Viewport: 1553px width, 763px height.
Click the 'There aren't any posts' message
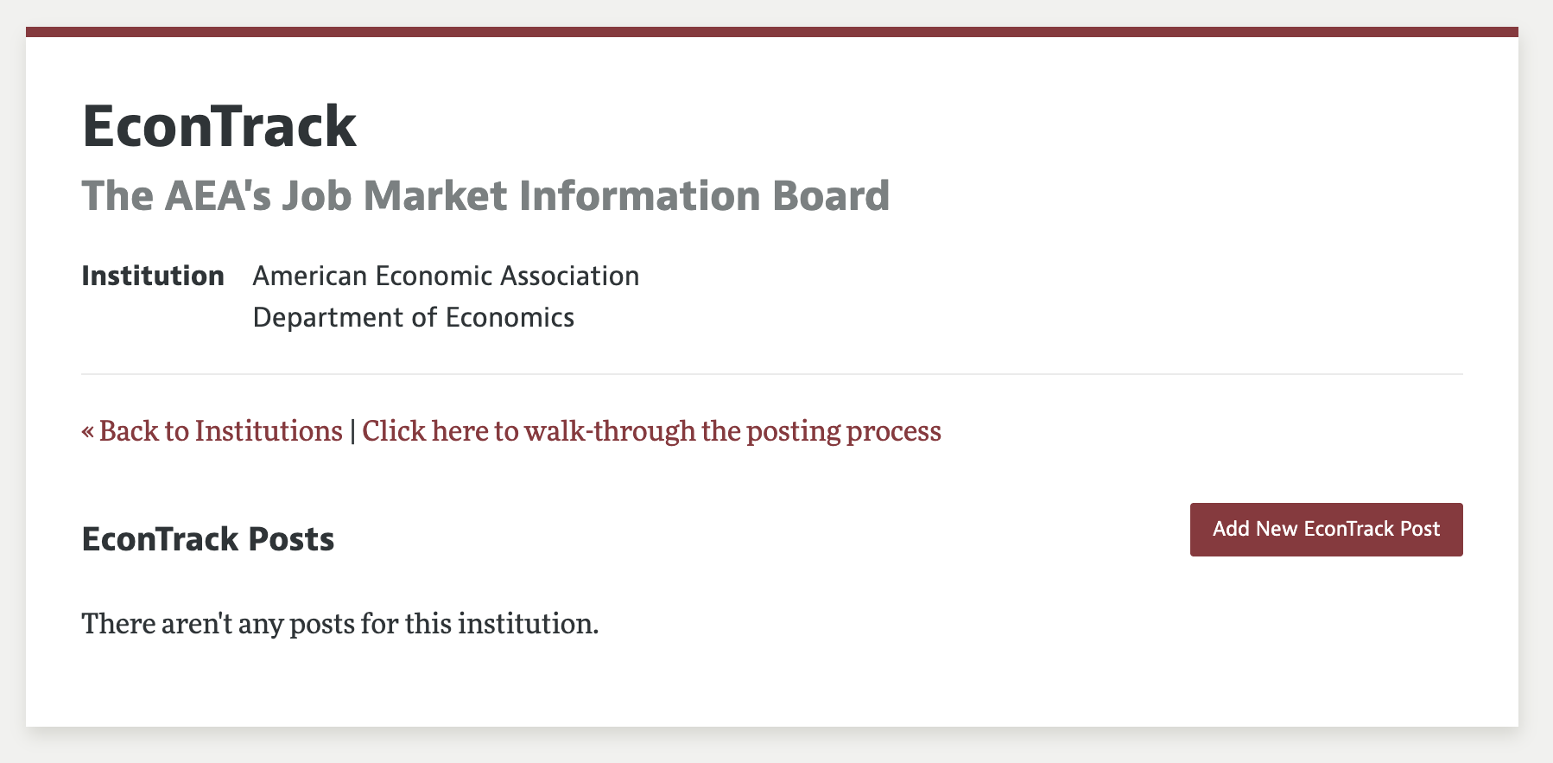click(339, 623)
